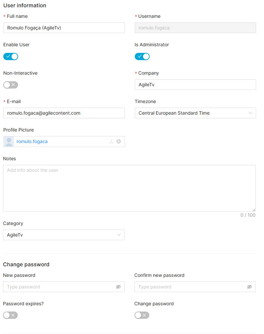Disable the Is Administrator switch
The image size is (264, 334).
click(x=142, y=56)
